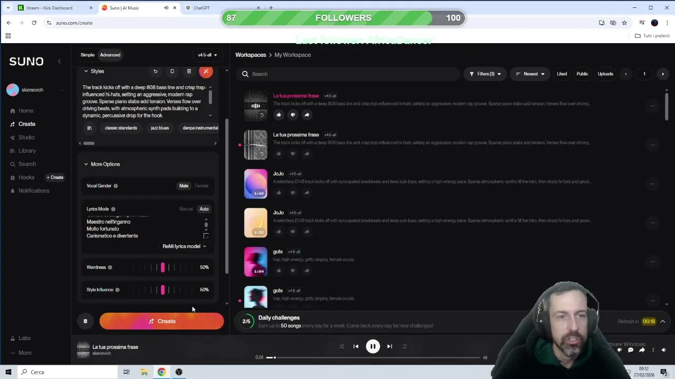Switch Lyrics Mode to Manual
The image size is (675, 379).
coord(186,209)
